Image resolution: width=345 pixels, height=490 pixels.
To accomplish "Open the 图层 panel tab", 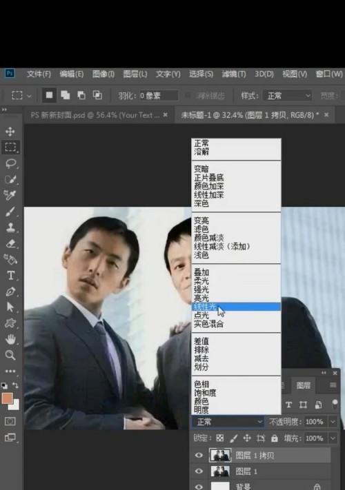I will tap(303, 385).
